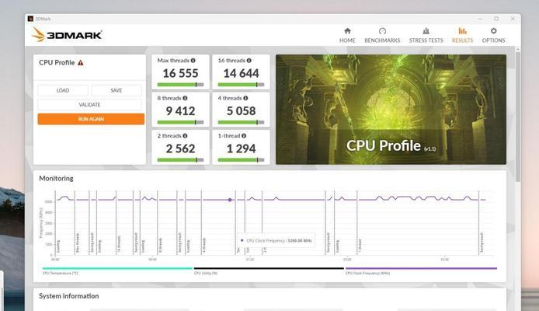Click info icon next to 8 threads

coord(185,98)
